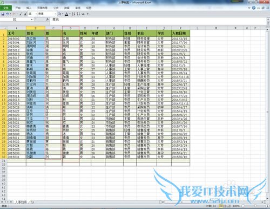Click the 入职日期 header cell
The height and width of the screenshot is (209, 270).
[x=181, y=33]
